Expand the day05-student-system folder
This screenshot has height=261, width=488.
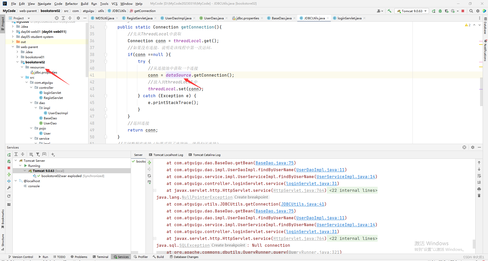[x=13, y=37]
